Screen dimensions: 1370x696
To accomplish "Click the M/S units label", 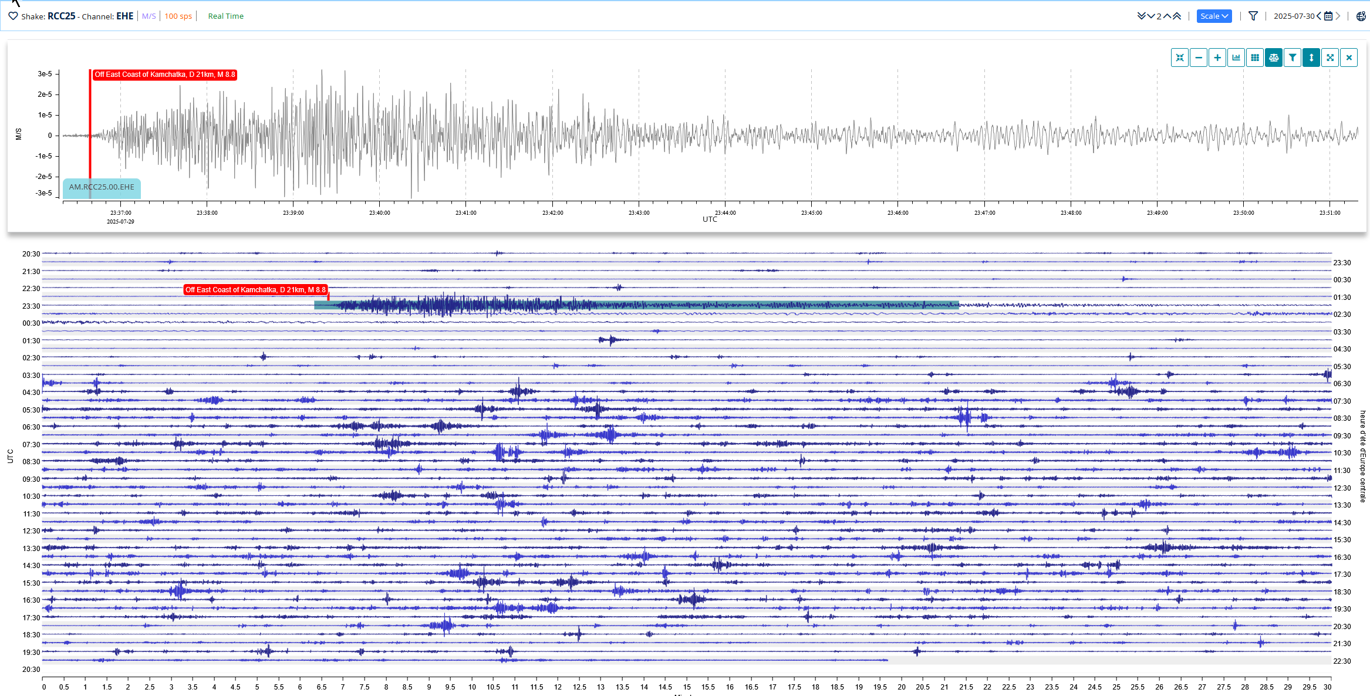I will pyautogui.click(x=149, y=16).
